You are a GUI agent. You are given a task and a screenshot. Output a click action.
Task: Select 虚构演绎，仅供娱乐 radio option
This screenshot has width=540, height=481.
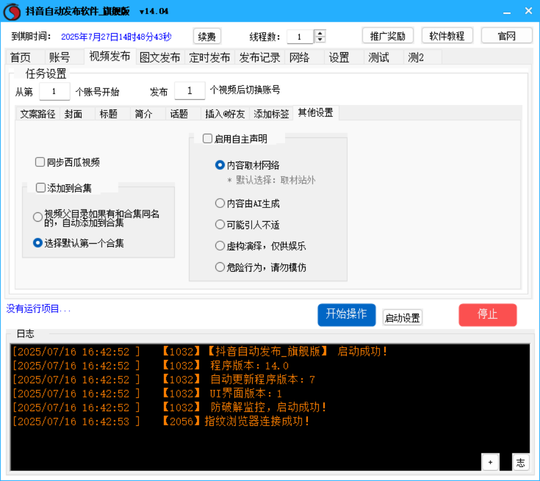(x=220, y=246)
